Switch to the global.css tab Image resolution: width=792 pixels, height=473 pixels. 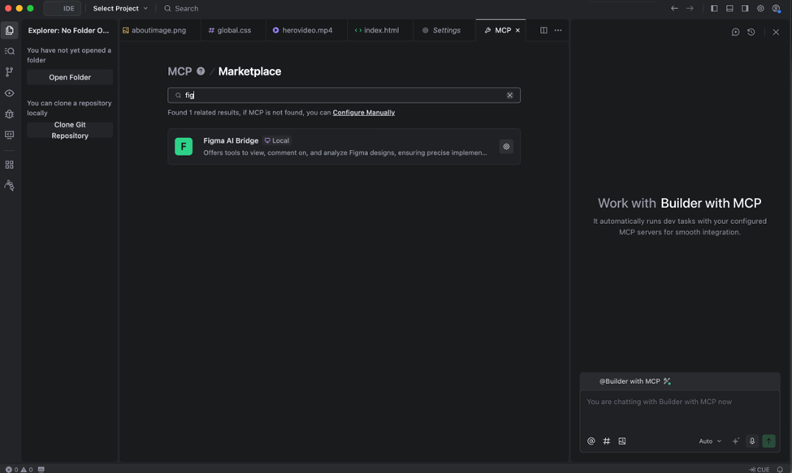tap(230, 30)
